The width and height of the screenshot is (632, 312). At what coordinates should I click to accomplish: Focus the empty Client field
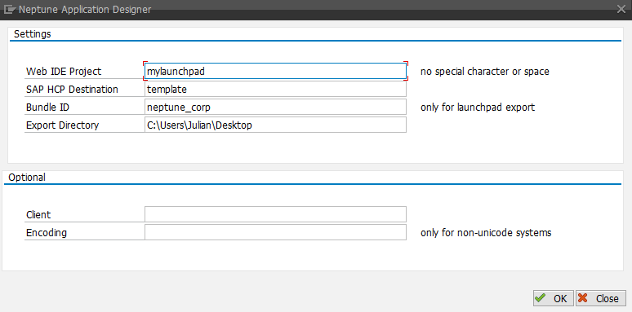pos(275,214)
